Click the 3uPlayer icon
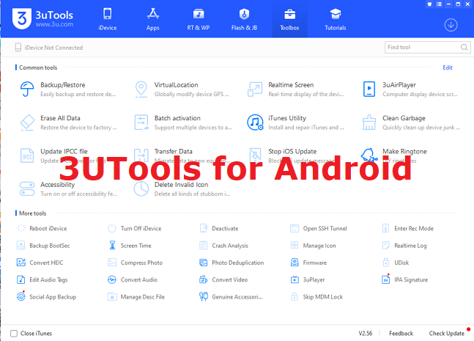 [295, 279]
